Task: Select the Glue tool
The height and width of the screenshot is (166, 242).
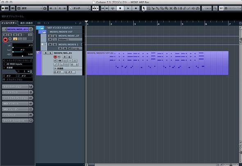Action: click(158, 8)
